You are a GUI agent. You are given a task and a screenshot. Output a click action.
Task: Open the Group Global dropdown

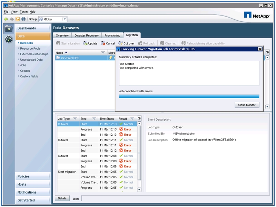point(65,19)
